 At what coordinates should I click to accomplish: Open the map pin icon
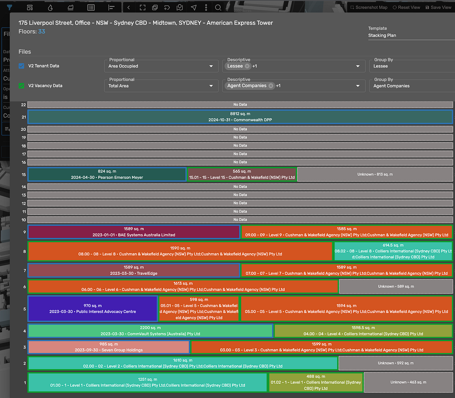180,7
